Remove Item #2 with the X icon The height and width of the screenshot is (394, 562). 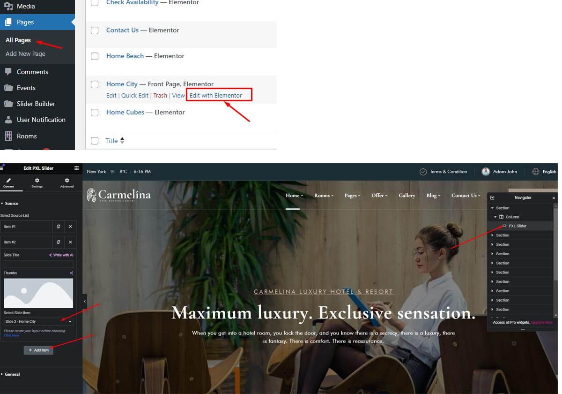tap(70, 242)
